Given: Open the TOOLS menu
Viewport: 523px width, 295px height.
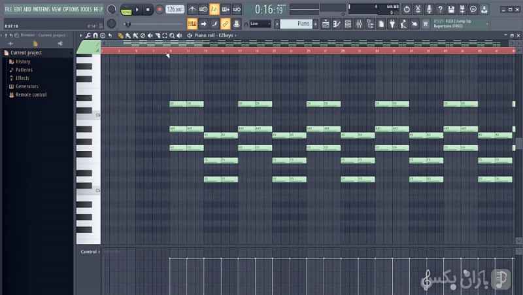Looking at the screenshot, I should (x=86, y=9).
